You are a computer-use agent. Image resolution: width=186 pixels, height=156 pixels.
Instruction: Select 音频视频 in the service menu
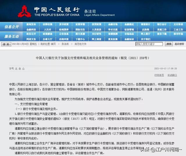click(x=113, y=34)
